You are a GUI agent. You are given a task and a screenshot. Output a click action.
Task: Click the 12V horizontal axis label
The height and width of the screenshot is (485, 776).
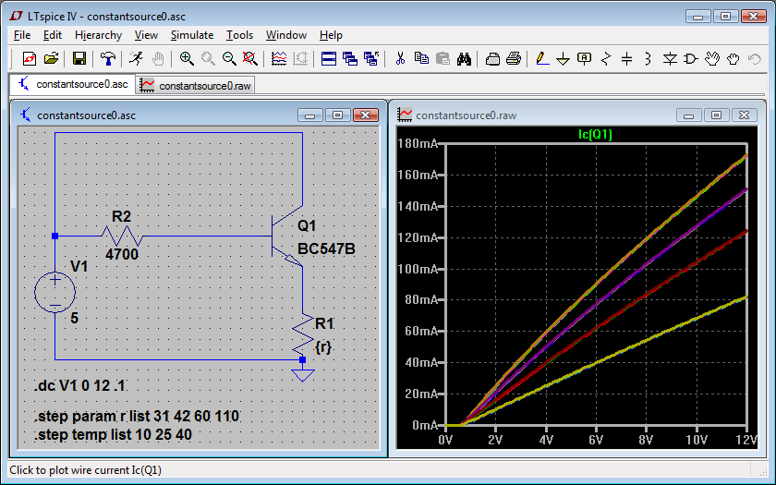pos(746,440)
